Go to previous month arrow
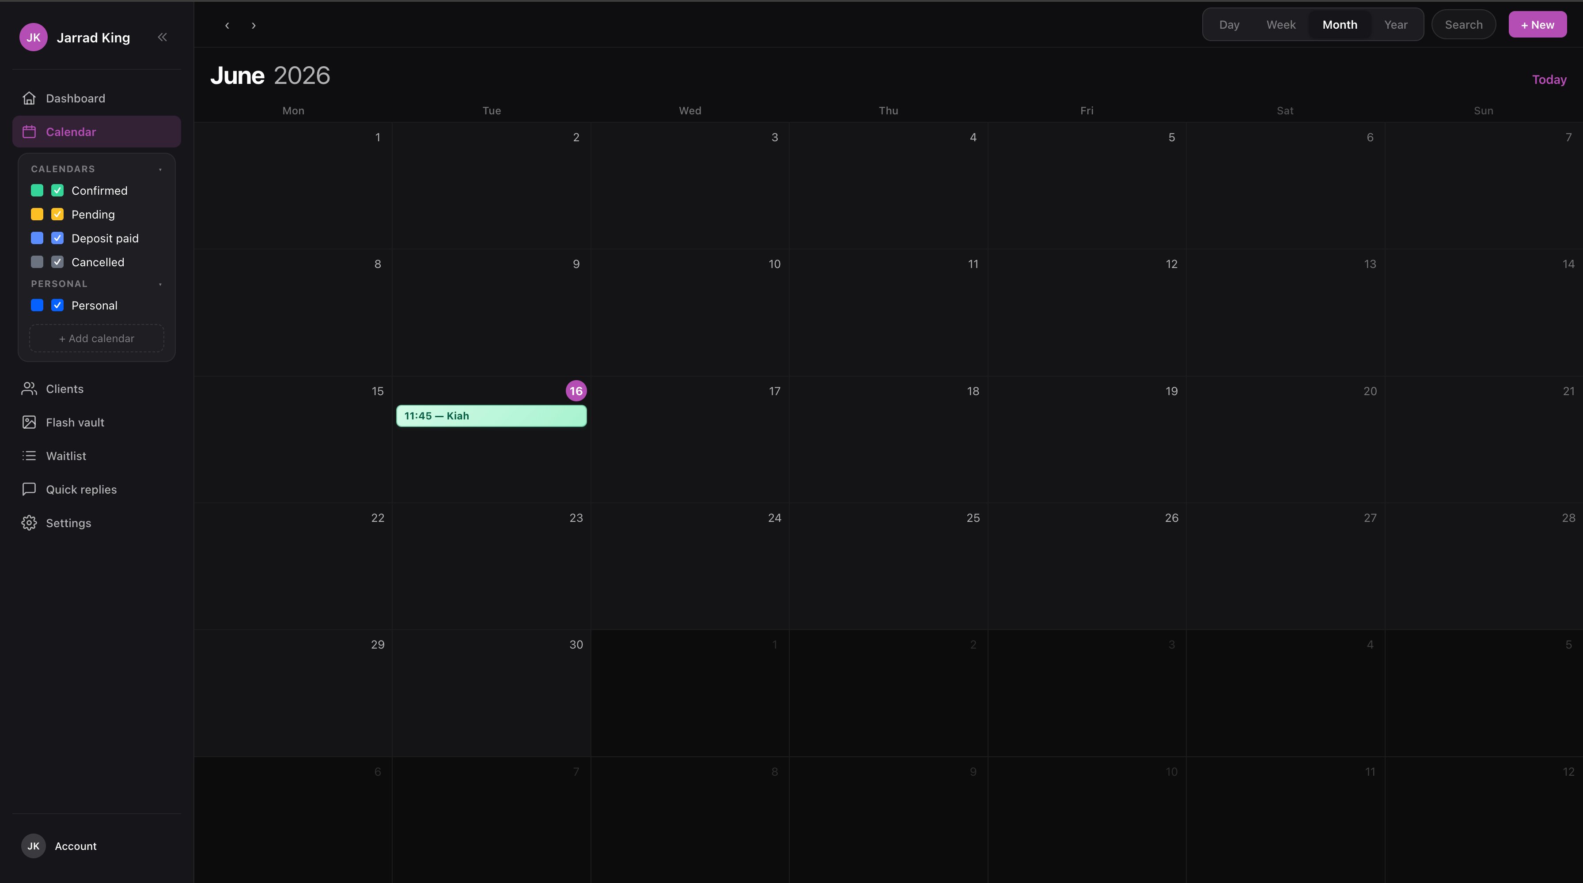Viewport: 1583px width, 883px height. (x=227, y=25)
